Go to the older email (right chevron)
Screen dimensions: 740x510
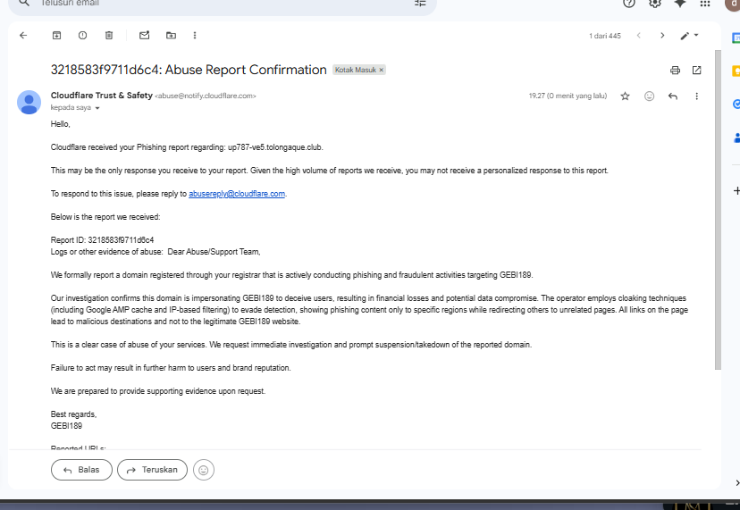tap(662, 36)
